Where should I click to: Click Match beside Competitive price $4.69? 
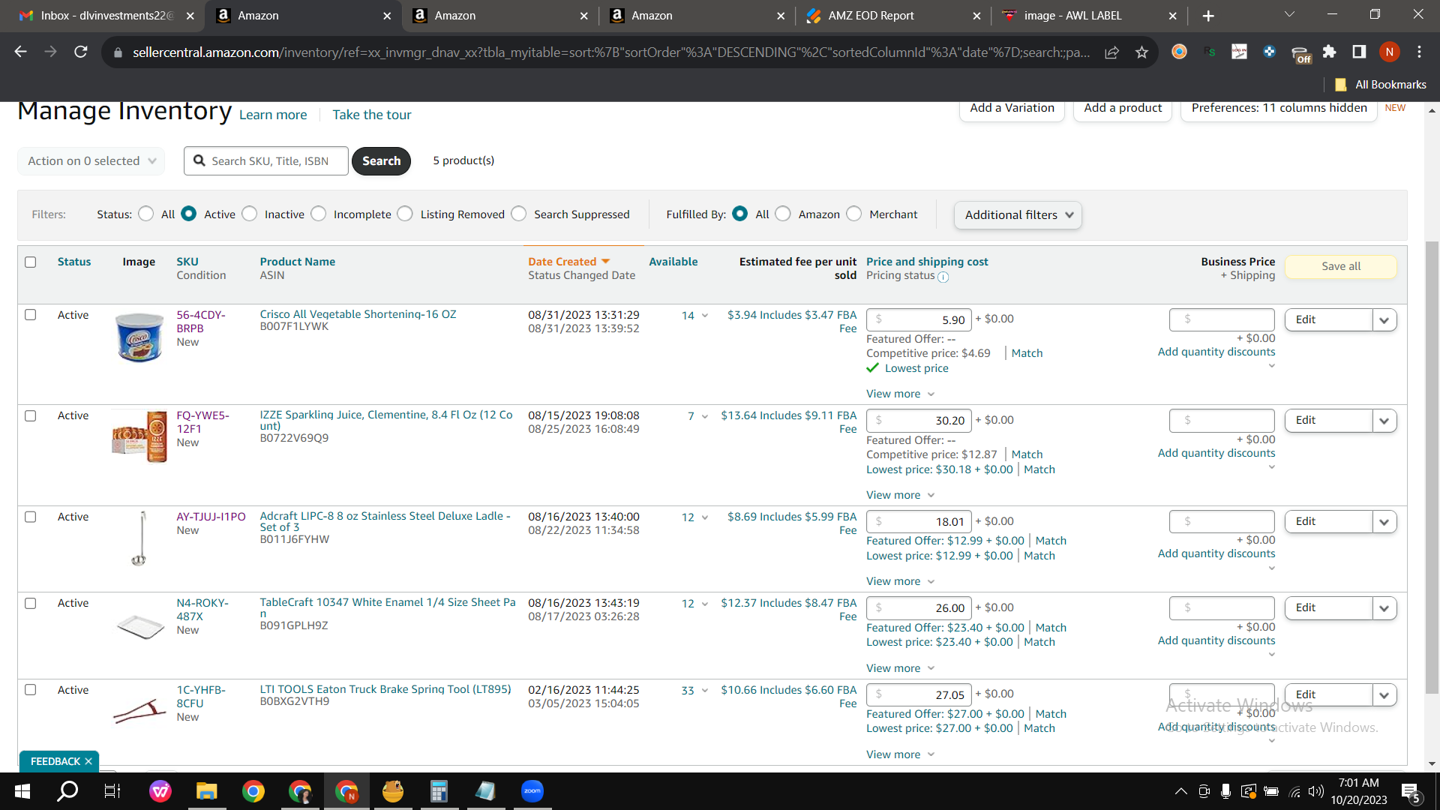point(1027,353)
